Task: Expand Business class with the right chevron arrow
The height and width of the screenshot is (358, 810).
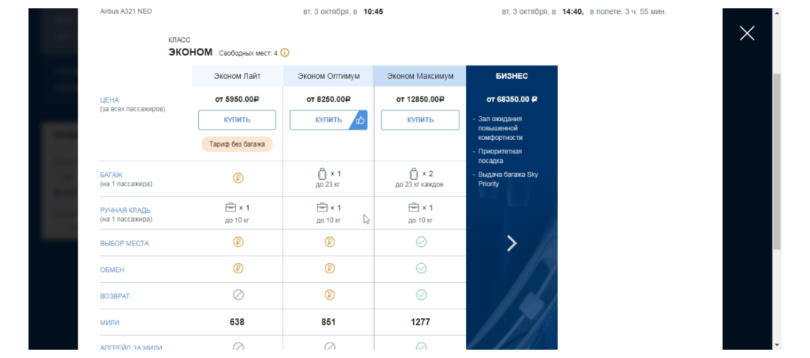Action: point(512,243)
